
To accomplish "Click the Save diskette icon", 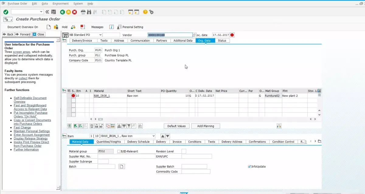I will [x=54, y=12].
